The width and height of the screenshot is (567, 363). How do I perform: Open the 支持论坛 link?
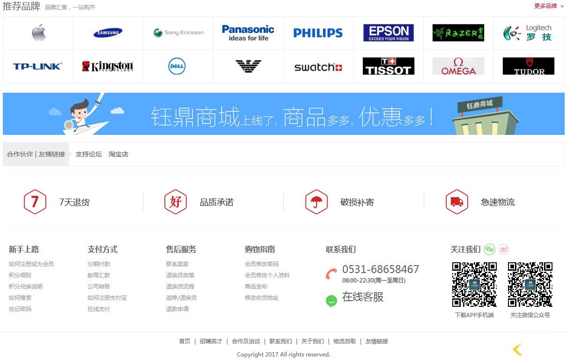pos(88,154)
